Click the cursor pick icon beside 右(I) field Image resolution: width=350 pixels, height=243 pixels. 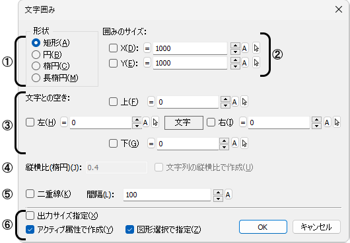(x=337, y=122)
